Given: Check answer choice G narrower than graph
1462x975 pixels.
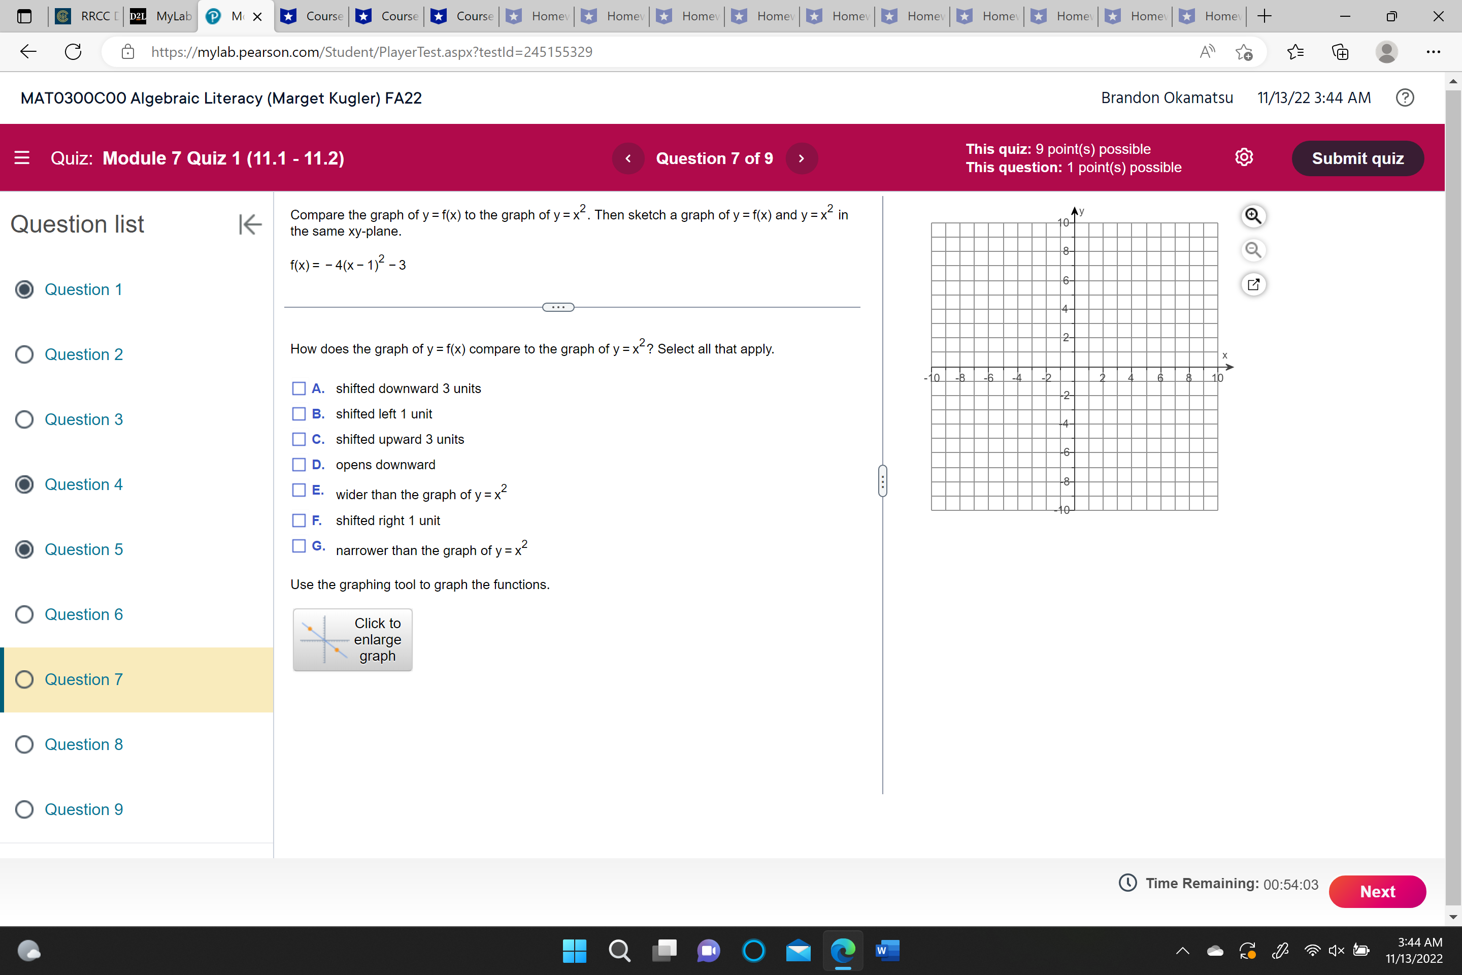Looking at the screenshot, I should point(299,546).
